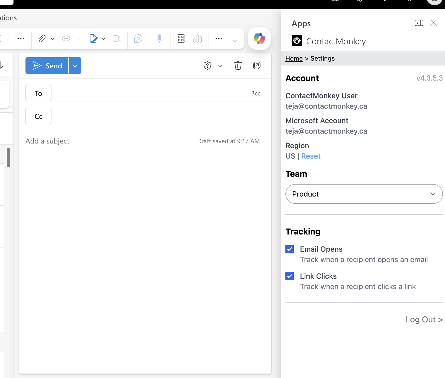This screenshot has height=378, width=445.
Task: Show the Bcc field
Action: coord(256,93)
